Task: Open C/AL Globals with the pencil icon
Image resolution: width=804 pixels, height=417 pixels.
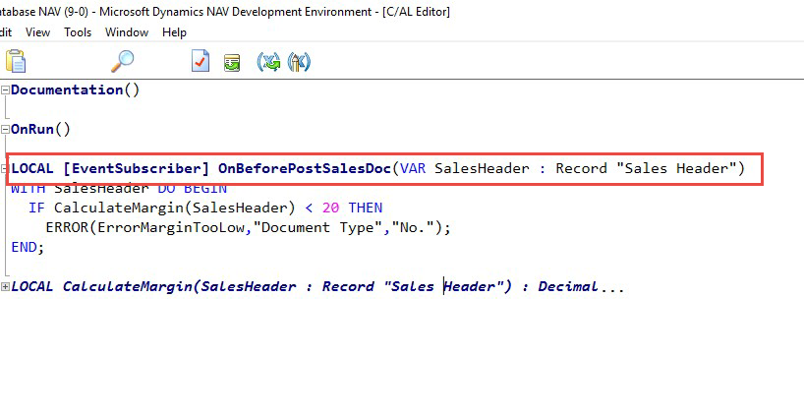Action: pos(299,62)
